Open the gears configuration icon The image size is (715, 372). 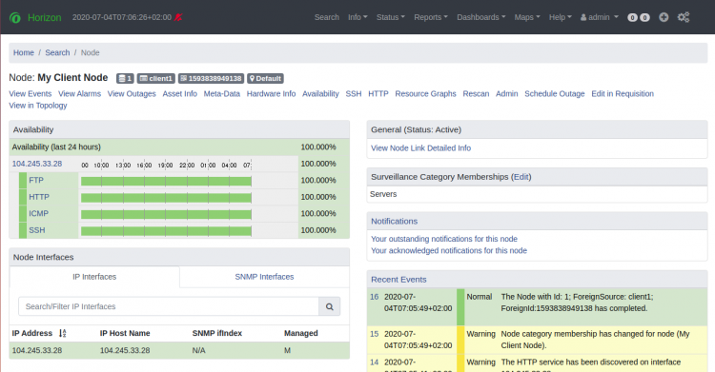click(684, 17)
